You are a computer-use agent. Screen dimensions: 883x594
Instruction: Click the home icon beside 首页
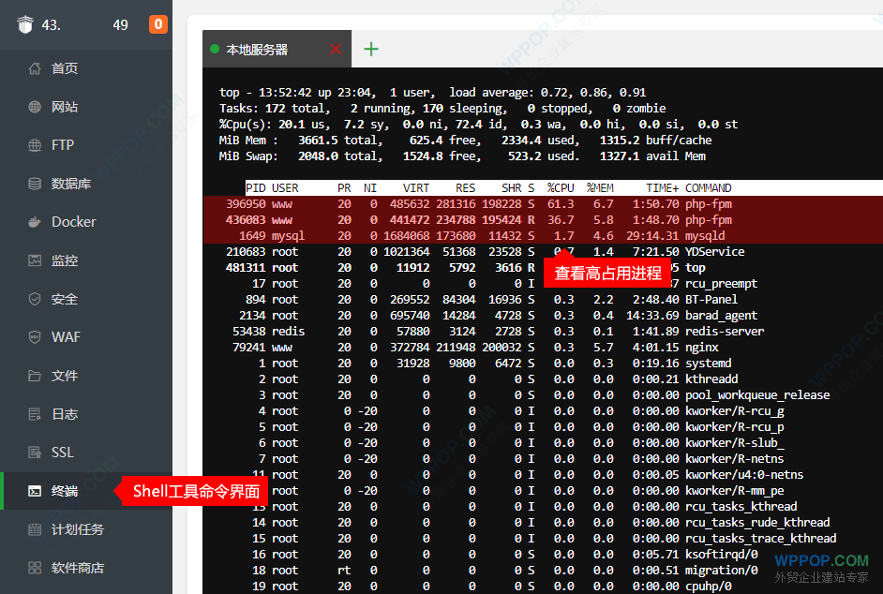tap(35, 68)
